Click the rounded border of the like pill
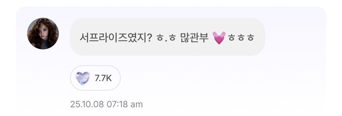The image size is (342, 116). click(95, 66)
